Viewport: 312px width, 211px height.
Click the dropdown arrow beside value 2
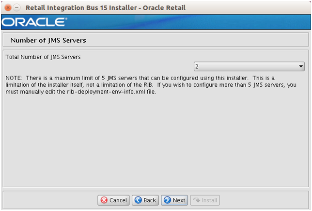click(x=301, y=66)
